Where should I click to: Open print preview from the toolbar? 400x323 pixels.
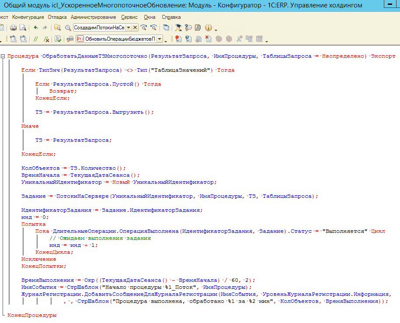tap(23, 28)
